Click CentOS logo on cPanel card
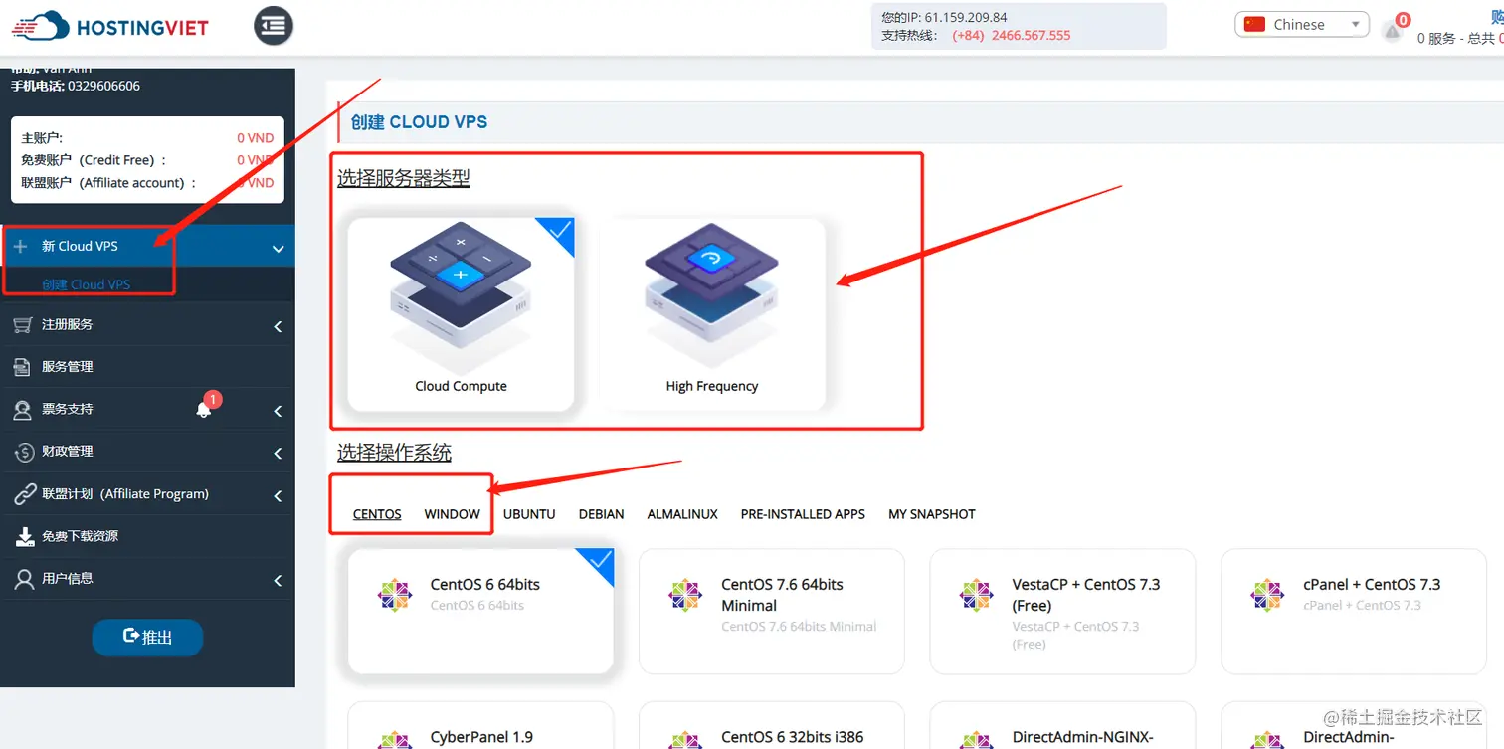This screenshot has width=1504, height=749. (1268, 595)
